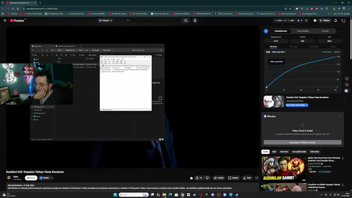Open the account avatar menu
Image resolution: width=352 pixels, height=198 pixels.
point(343,20)
